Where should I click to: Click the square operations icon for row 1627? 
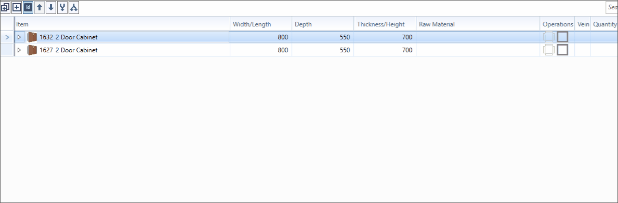click(562, 50)
